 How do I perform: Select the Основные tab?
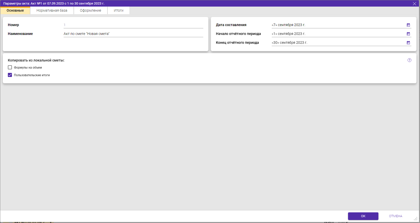pos(15,11)
